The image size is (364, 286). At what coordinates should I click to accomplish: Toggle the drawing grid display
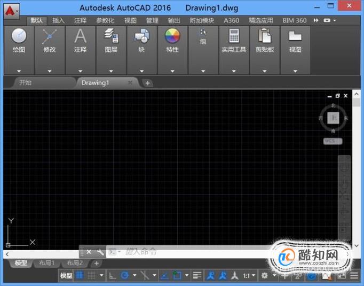[x=80, y=275]
